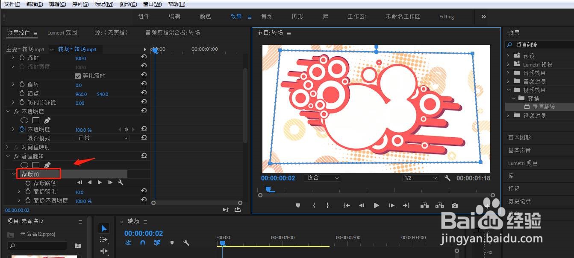The height and width of the screenshot is (258, 574).
Task: Select free-draw pen mask tool under 垂直翻转
Action: (47, 165)
